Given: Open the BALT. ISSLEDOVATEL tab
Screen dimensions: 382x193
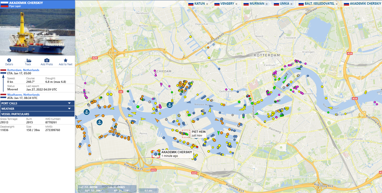Looking at the screenshot, I should (320, 4).
